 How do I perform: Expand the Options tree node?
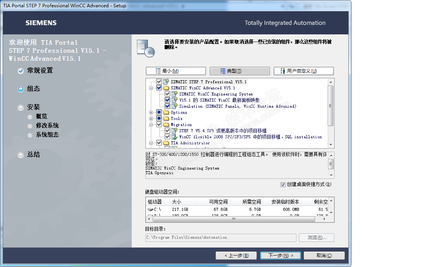151,113
